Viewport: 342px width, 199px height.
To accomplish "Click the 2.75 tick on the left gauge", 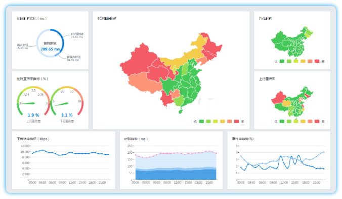I will tap(40, 95).
